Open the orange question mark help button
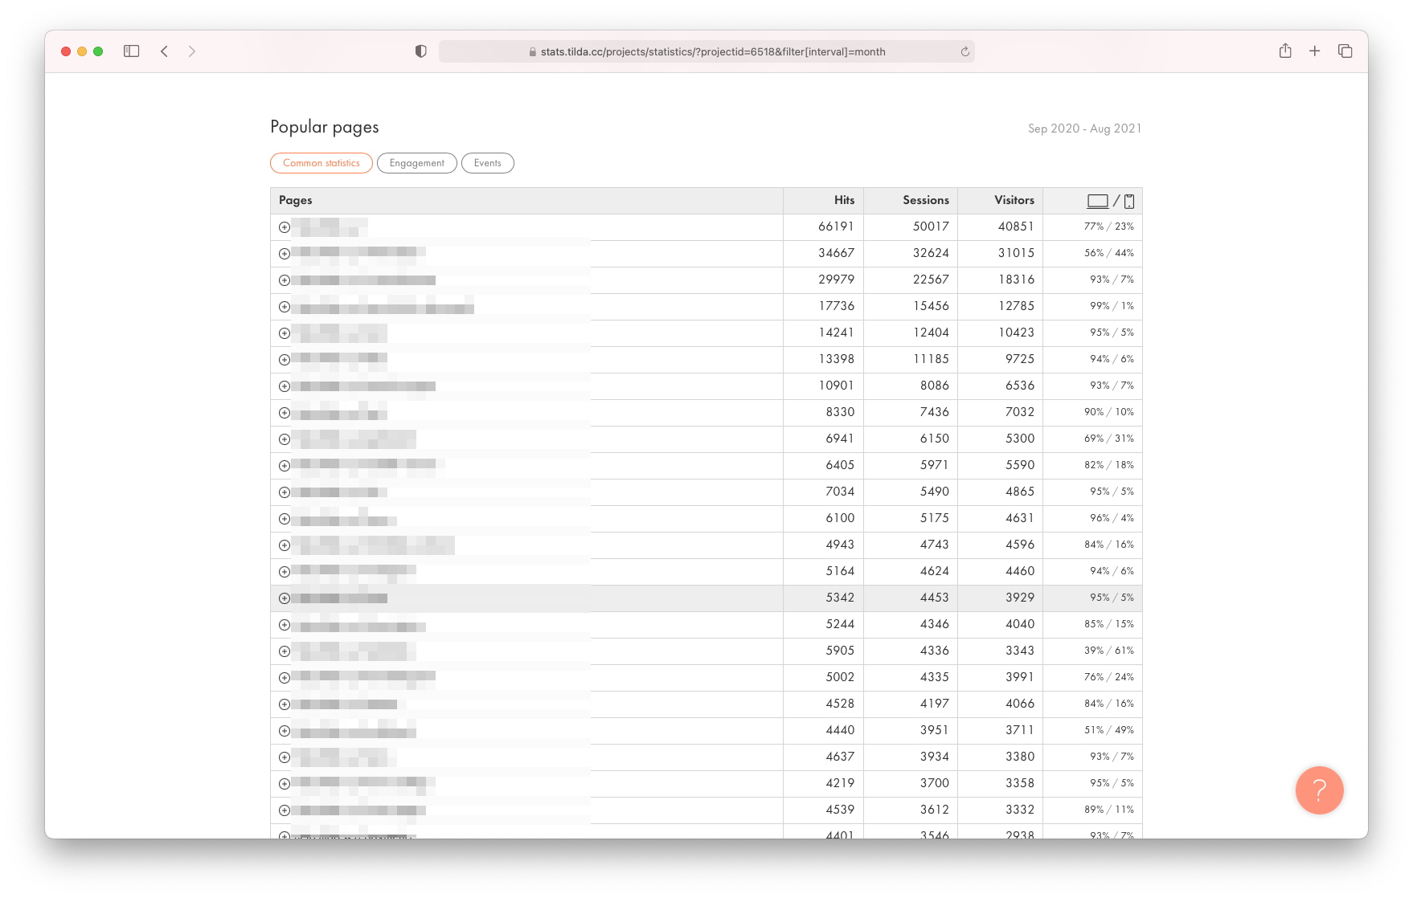 tap(1319, 790)
